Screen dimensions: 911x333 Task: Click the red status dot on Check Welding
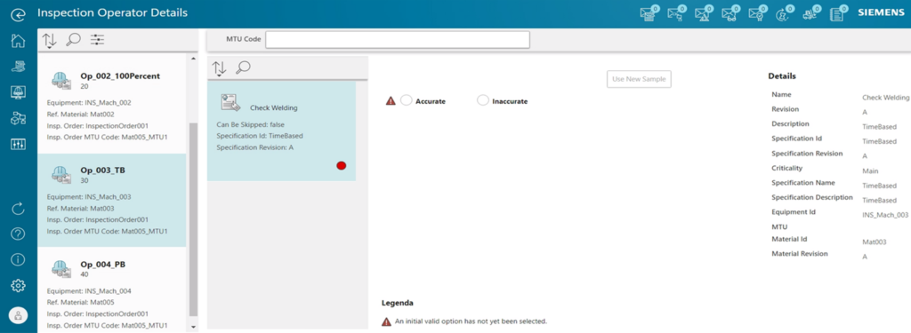341,165
